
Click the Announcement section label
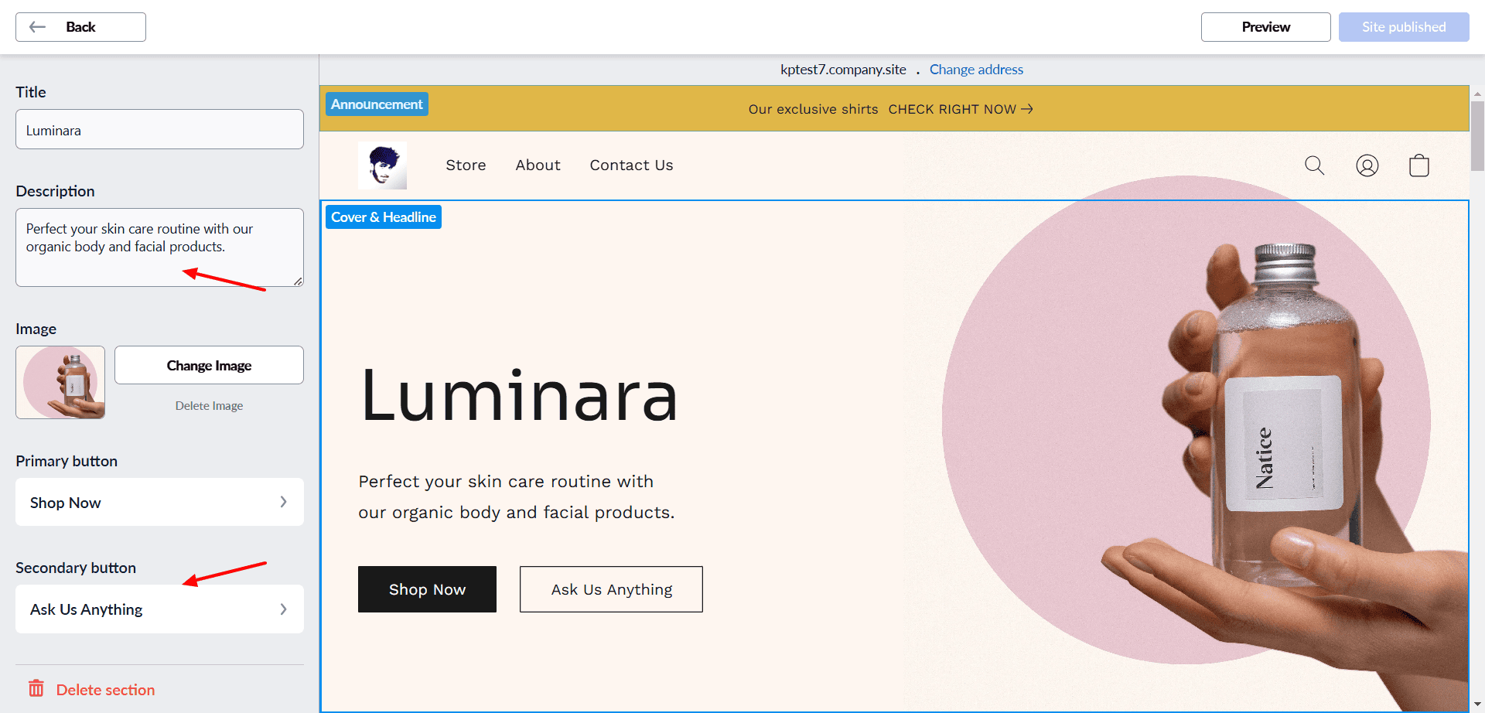click(x=377, y=104)
